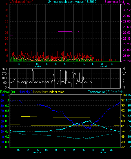Select wind direction value 270
131x159 pixels.
(4, 74)
